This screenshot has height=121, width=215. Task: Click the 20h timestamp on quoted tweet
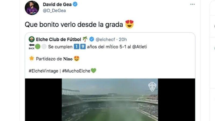[123, 40]
